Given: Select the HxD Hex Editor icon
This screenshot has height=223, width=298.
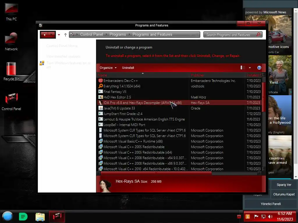Looking at the screenshot, I should pos(100,97).
